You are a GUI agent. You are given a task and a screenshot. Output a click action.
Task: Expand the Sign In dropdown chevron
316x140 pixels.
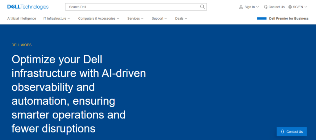tap(257, 7)
